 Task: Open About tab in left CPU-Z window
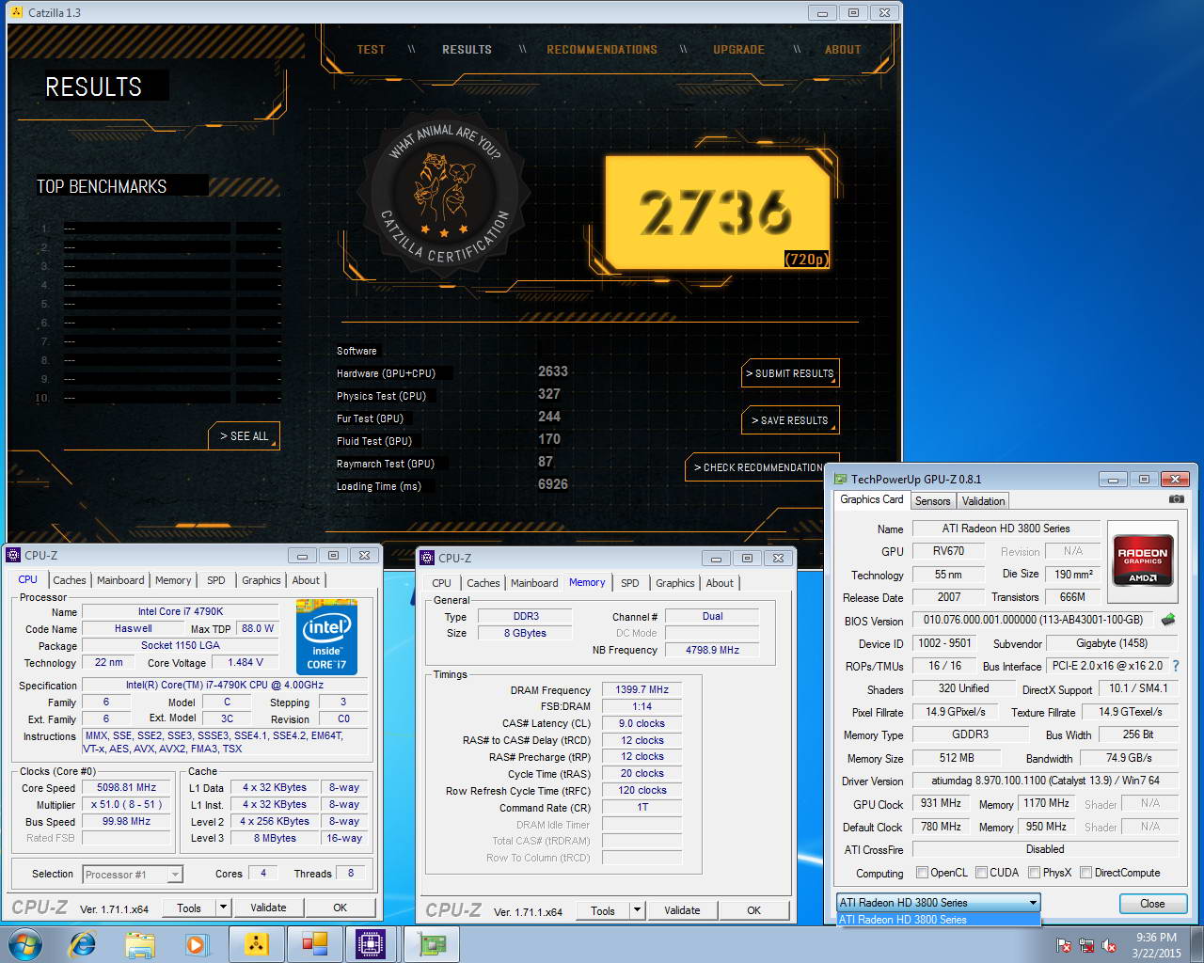point(306,580)
